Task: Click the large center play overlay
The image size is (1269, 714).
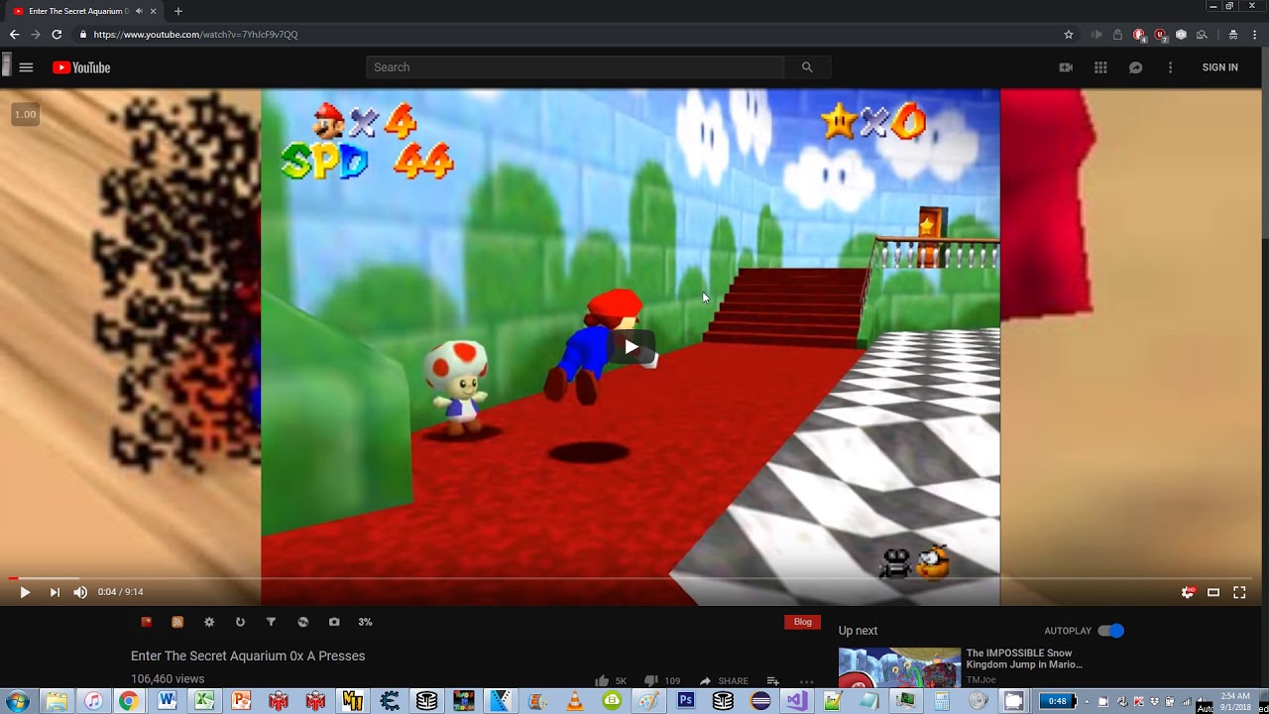Action: coord(632,347)
